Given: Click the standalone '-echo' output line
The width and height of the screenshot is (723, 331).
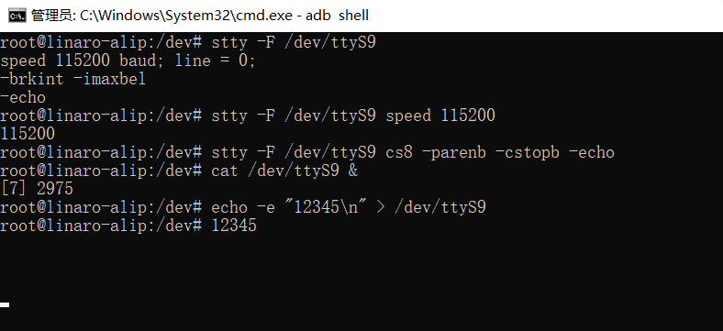Looking at the screenshot, I should (23, 97).
